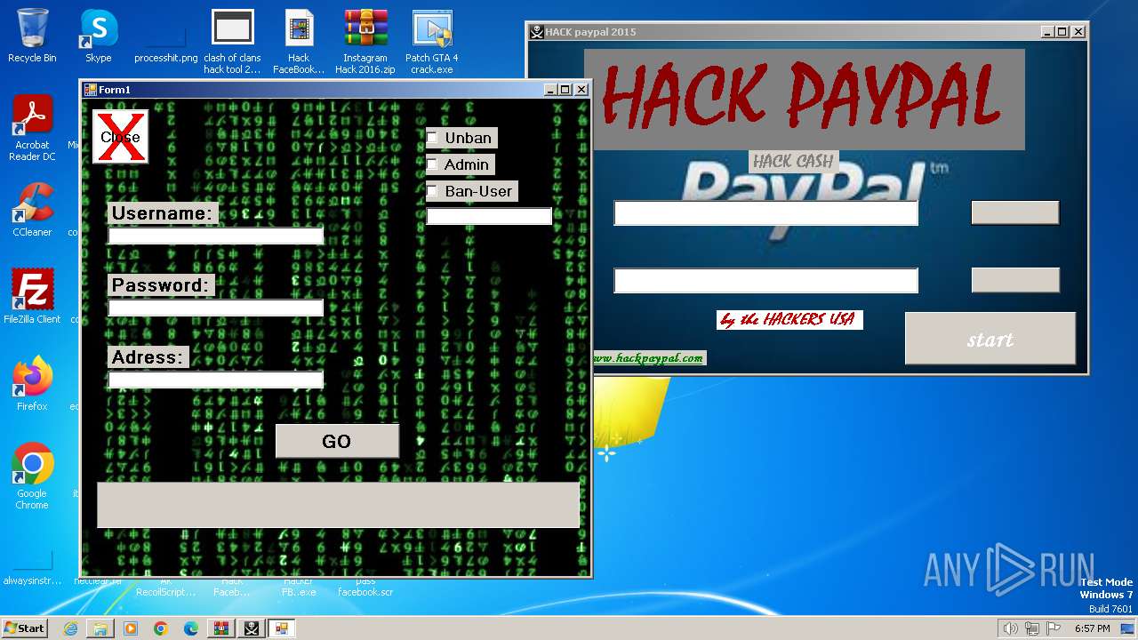Image resolution: width=1138 pixels, height=640 pixels.
Task: Click the network tray icon
Action: [1032, 628]
